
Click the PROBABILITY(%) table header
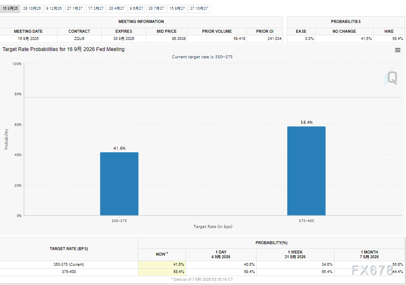[272, 243]
